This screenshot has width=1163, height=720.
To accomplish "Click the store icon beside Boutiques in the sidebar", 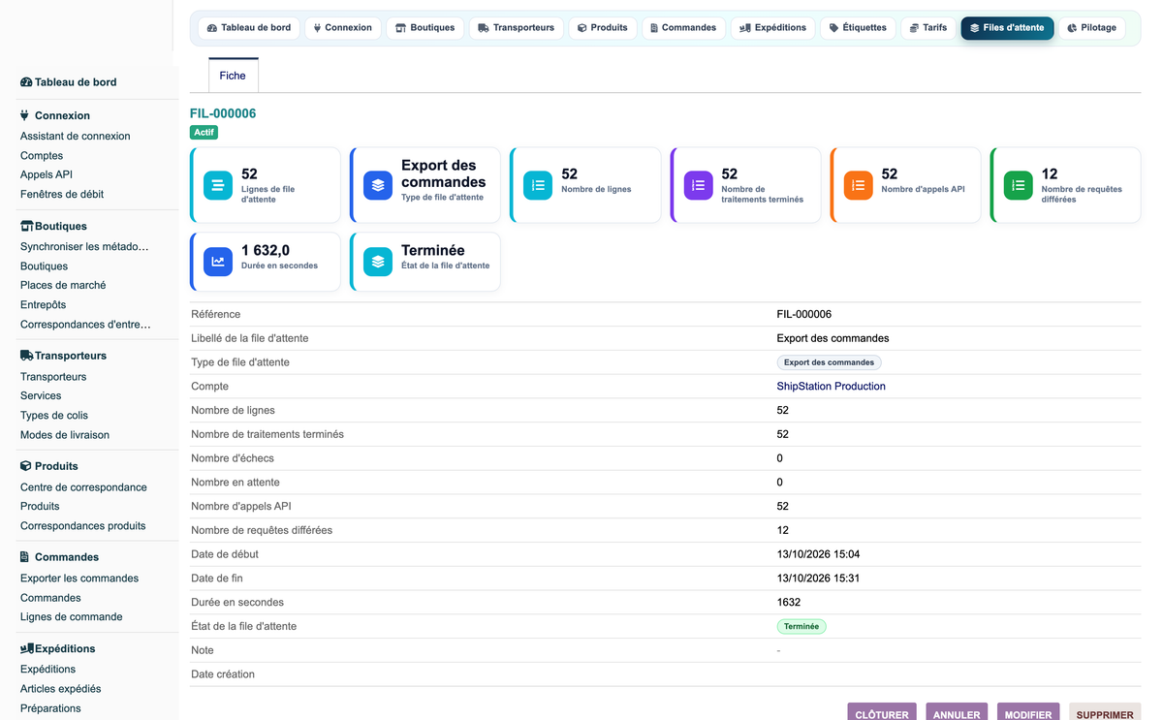I will tap(27, 226).
